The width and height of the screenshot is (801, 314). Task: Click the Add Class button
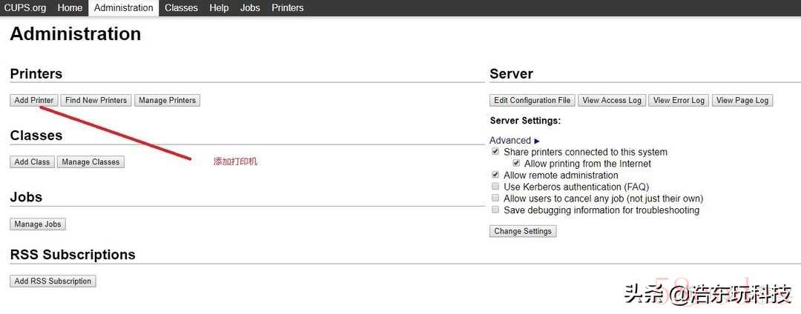click(x=32, y=162)
